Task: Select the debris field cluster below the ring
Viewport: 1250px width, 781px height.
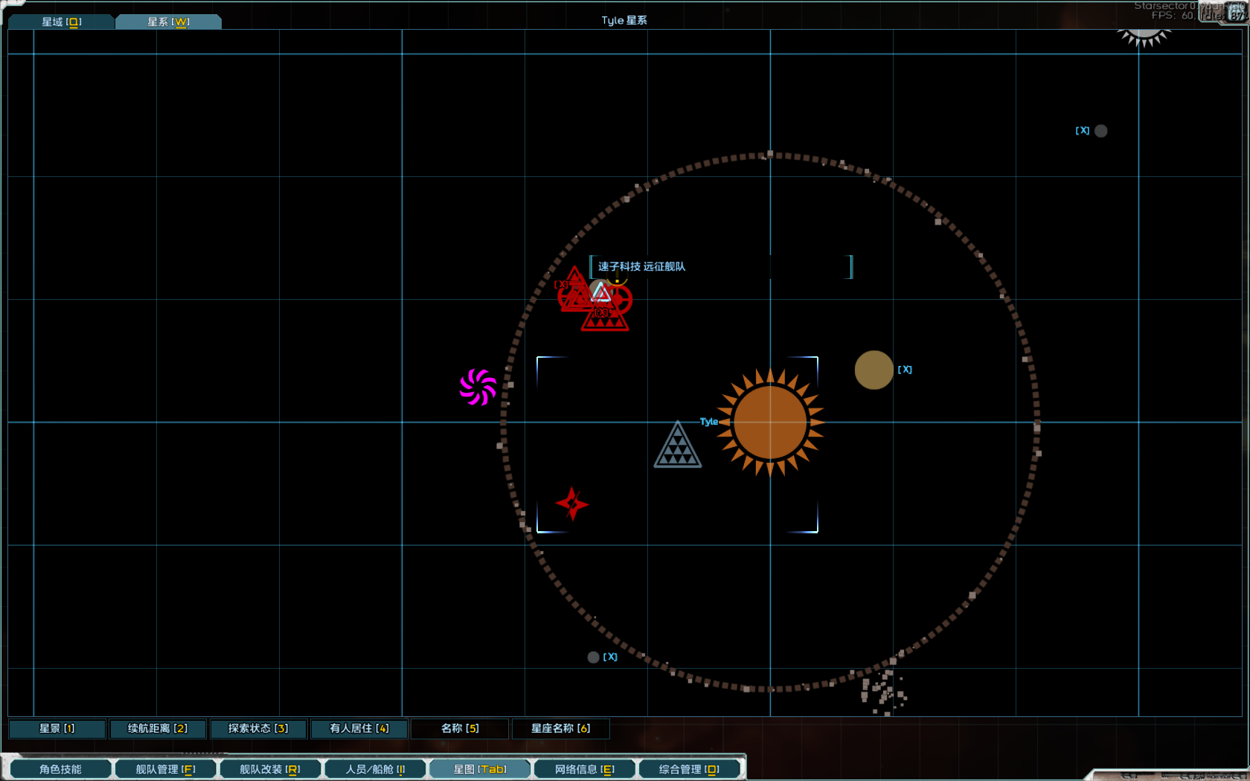Action: point(883,692)
